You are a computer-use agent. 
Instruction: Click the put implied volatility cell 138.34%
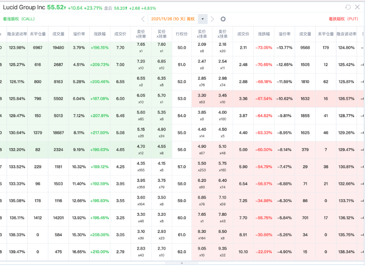(347, 252)
